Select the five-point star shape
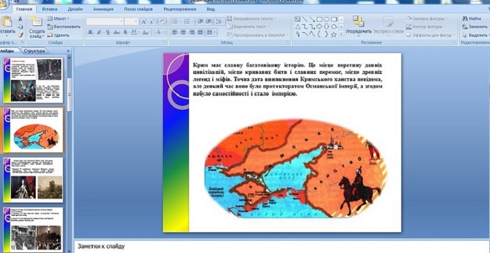490x253 pixels. click(x=334, y=34)
